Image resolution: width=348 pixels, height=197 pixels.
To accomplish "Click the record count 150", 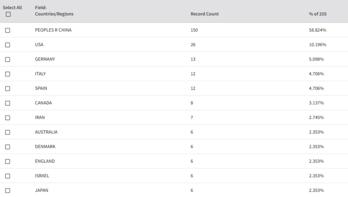I will [x=194, y=30].
